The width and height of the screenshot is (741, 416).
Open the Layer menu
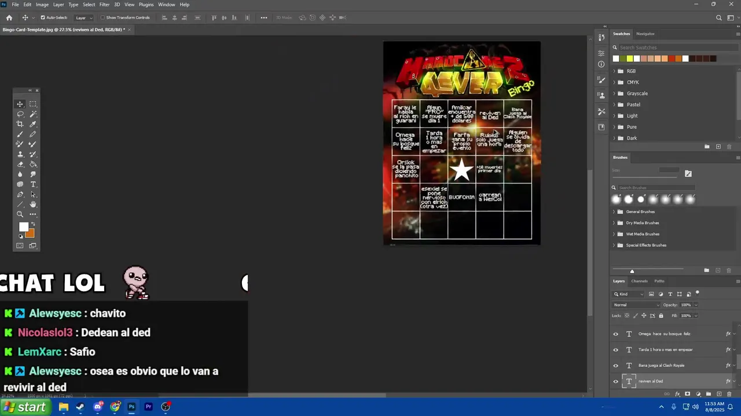tap(58, 5)
